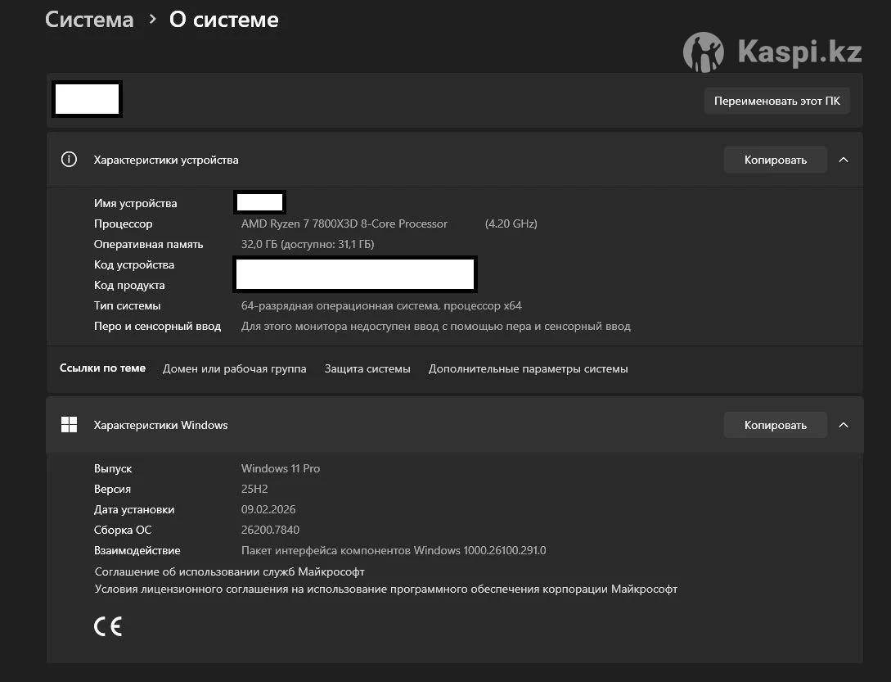Open the Домен или рабочая группа link
The width and height of the screenshot is (891, 682).
pyautogui.click(x=234, y=368)
